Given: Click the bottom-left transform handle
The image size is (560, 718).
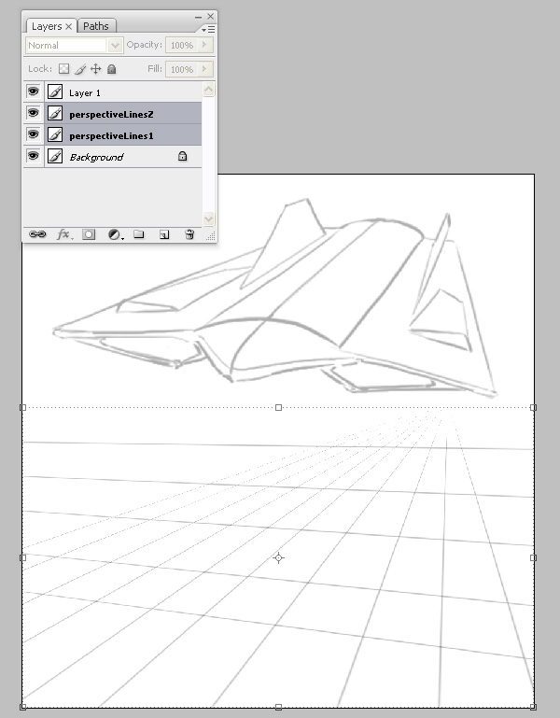Looking at the screenshot, I should pos(23,707).
